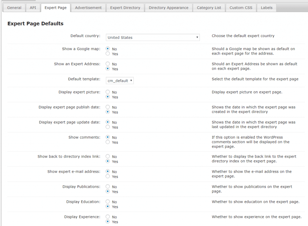Expand the Default template dropdown
308x226 pixels.
coord(120,81)
